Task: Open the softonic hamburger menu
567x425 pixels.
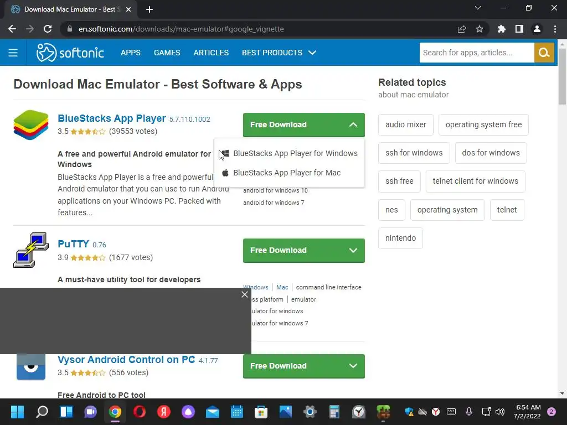Action: (x=13, y=53)
